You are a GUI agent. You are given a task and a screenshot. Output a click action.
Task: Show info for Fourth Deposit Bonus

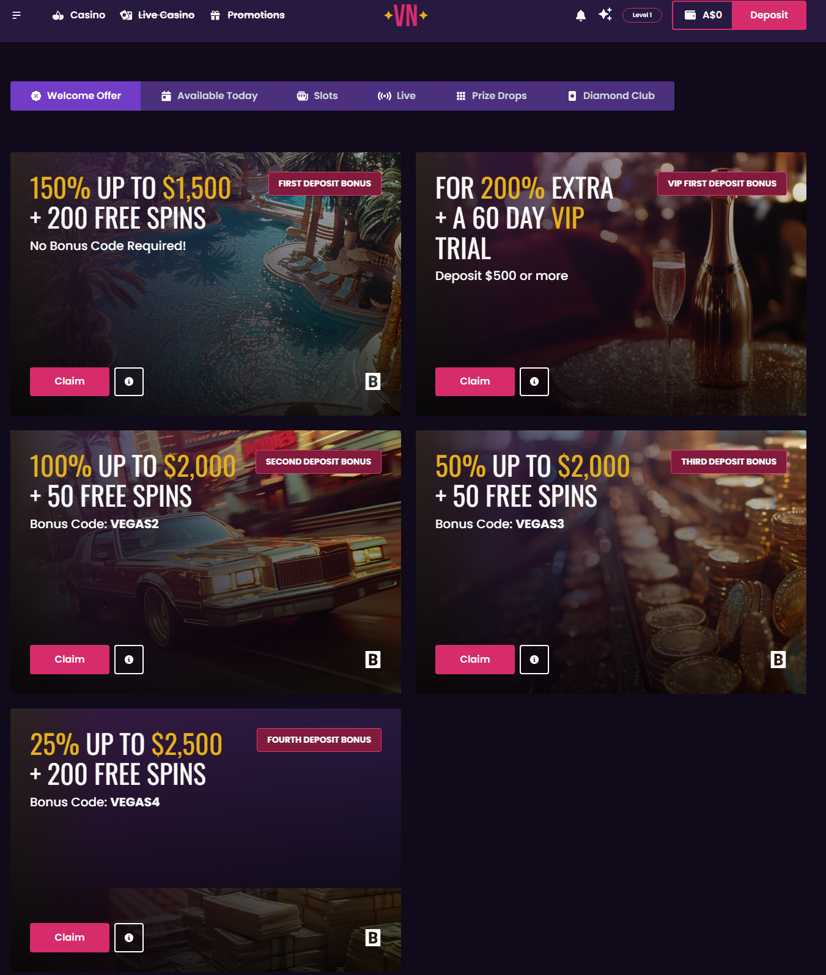click(x=129, y=938)
